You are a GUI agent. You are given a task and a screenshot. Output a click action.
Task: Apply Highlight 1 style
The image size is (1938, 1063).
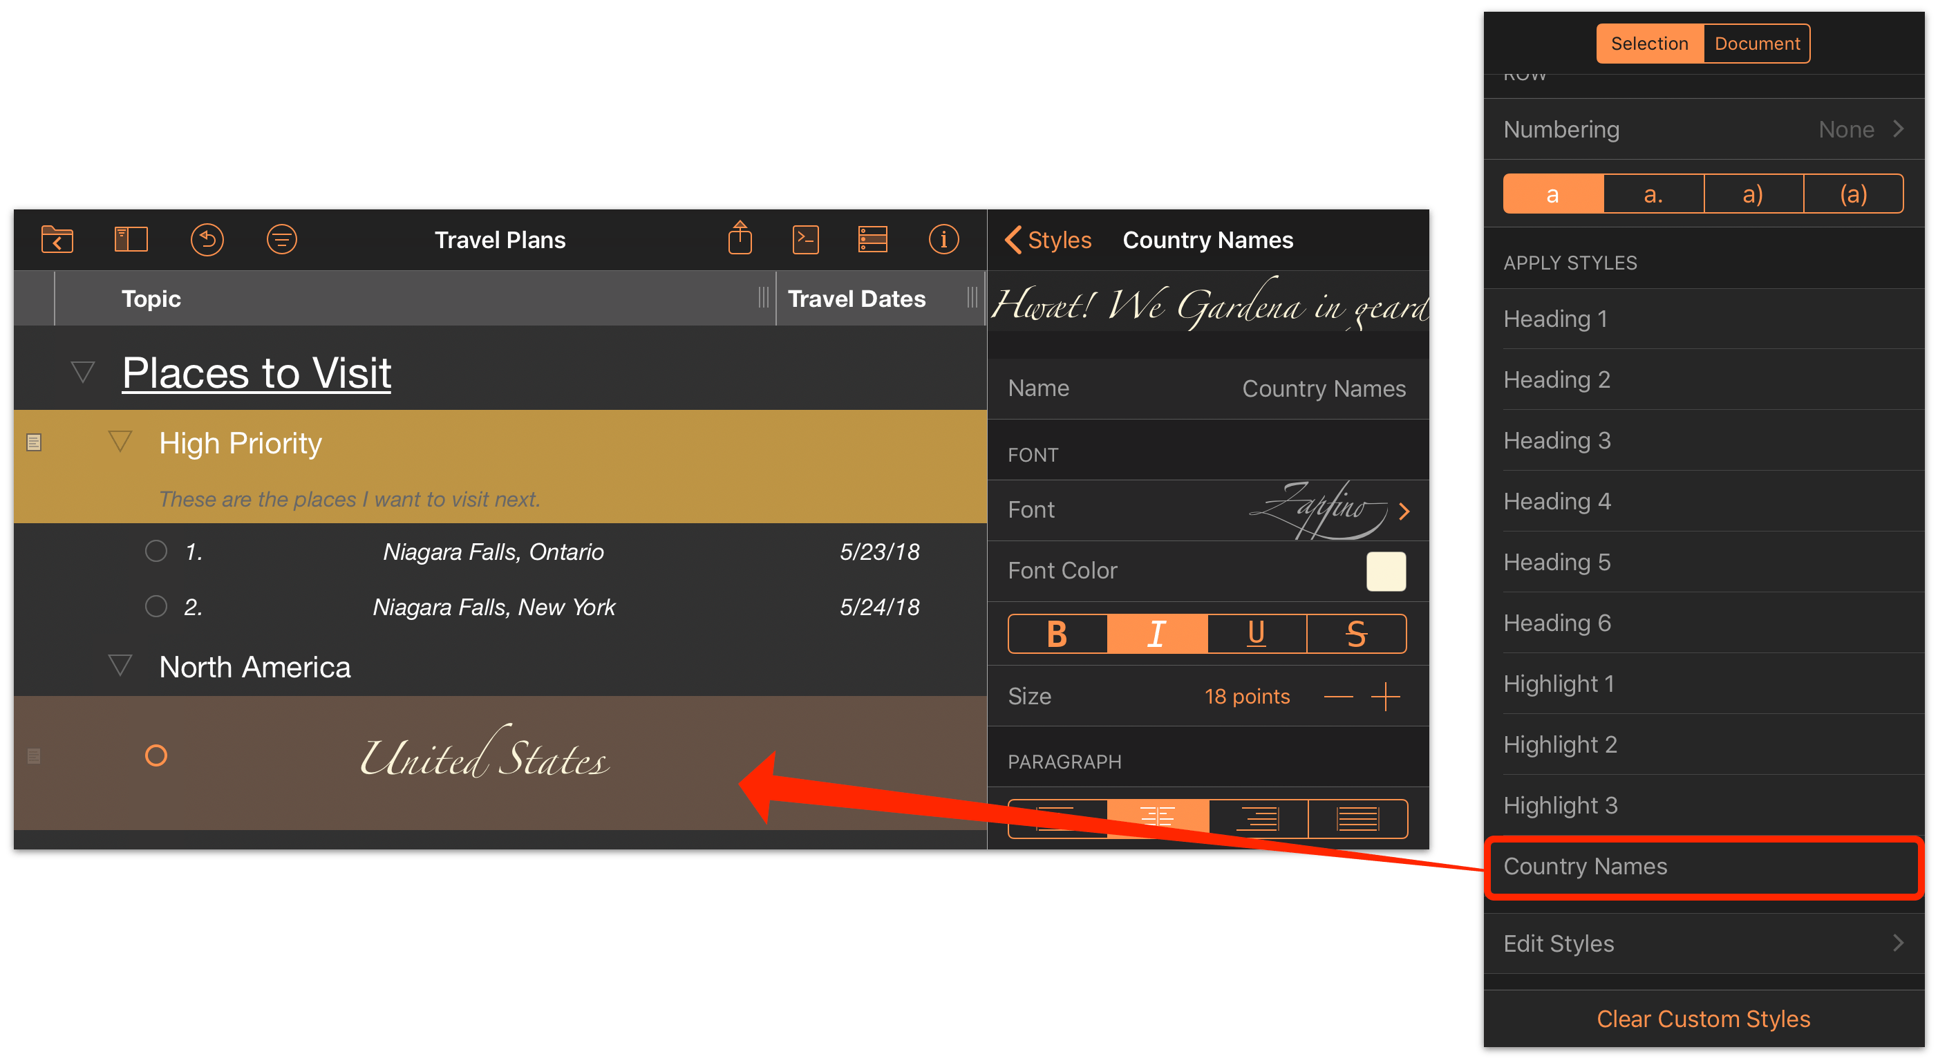[x=1703, y=684]
